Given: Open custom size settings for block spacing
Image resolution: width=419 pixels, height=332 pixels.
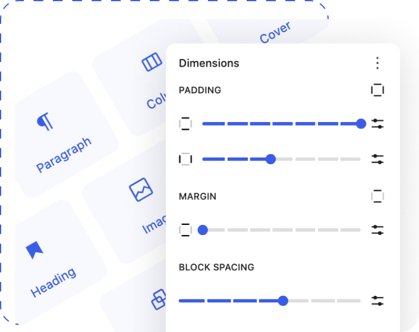Looking at the screenshot, I should 377,300.
